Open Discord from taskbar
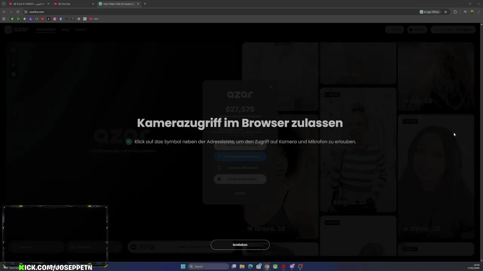Viewport: 483px width, 271px height. coord(292,266)
